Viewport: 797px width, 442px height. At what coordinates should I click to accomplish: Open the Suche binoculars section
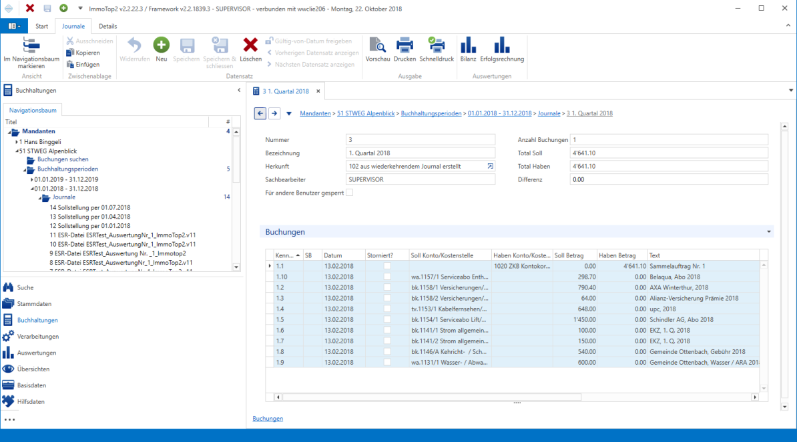tap(8, 287)
